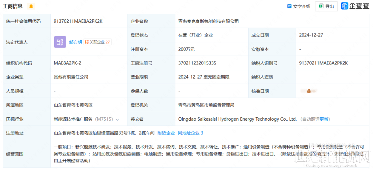This screenshot has height=169, width=373.
Task: Click the 市场监督管理局 registration authority value
Action: 206,105
